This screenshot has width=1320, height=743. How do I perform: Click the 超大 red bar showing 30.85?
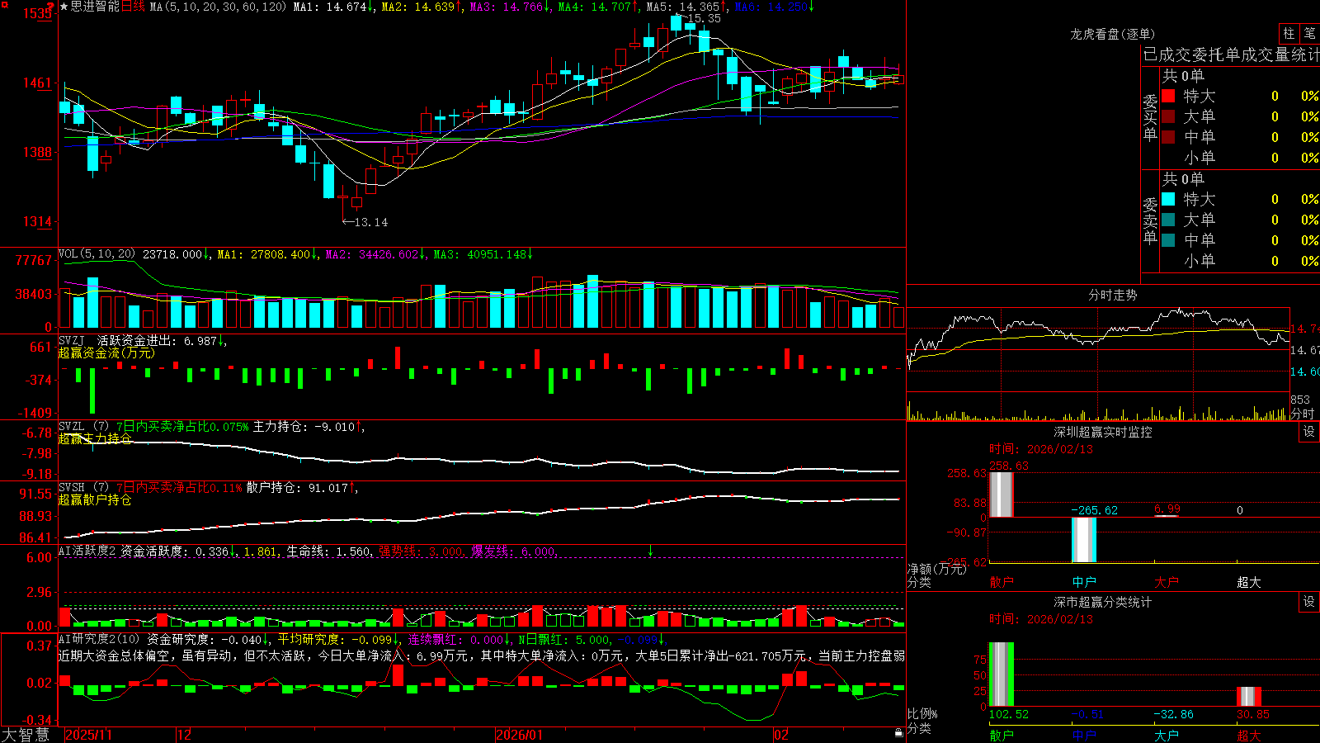(1248, 696)
